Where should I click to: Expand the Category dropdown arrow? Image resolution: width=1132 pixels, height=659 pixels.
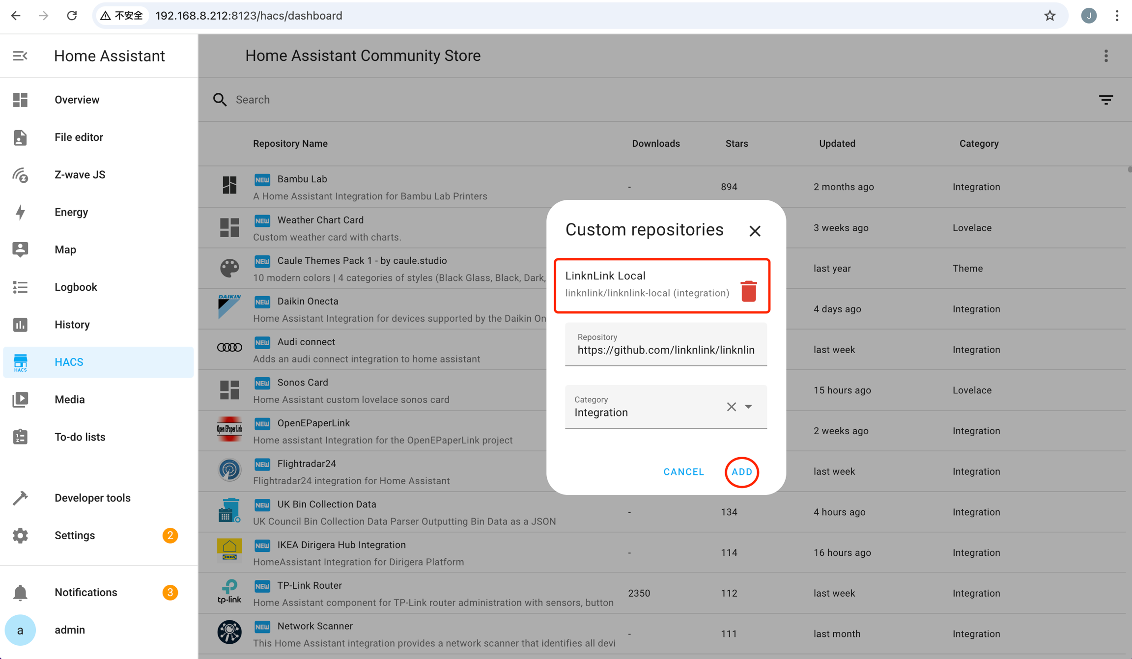(x=748, y=407)
